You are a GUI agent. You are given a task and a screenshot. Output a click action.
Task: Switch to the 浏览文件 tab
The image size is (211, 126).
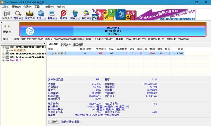coord(66,44)
